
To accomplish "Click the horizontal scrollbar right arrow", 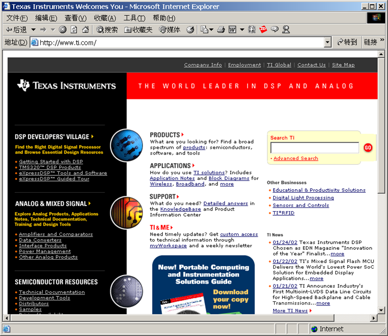I will tap(374, 318).
